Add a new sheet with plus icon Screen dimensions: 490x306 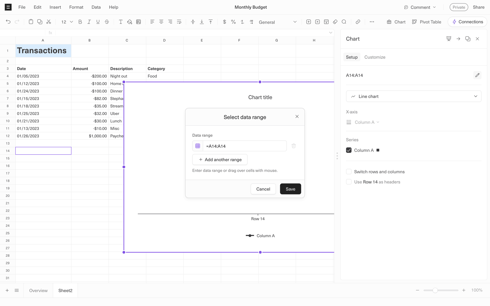pos(7,290)
